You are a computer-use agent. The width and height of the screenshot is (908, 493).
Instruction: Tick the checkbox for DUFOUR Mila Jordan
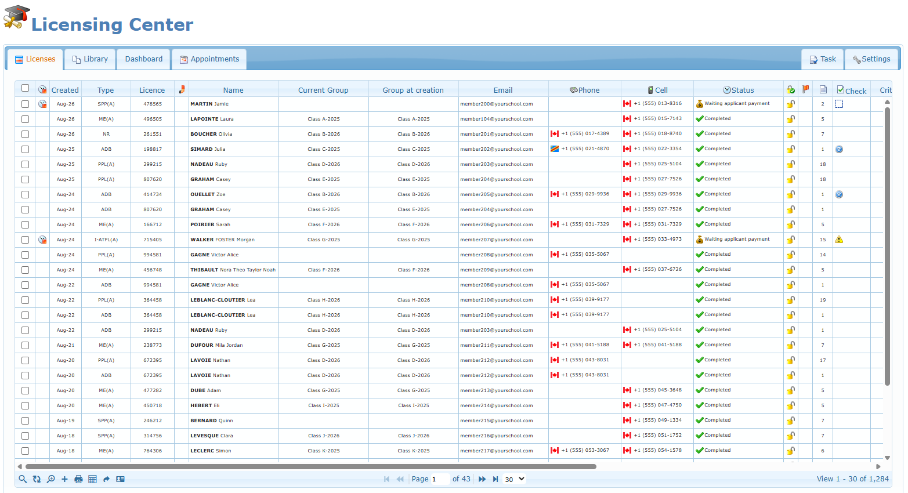[25, 345]
